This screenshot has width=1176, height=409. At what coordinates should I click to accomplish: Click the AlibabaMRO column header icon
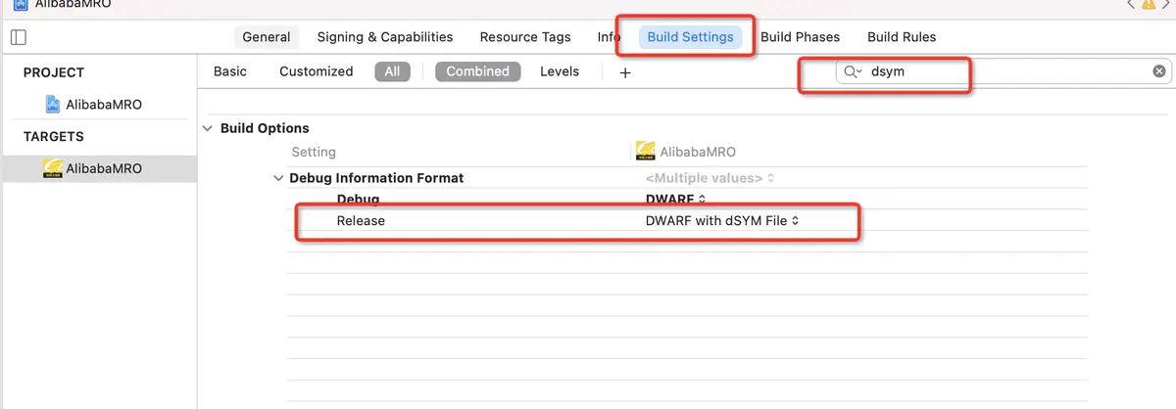point(645,152)
